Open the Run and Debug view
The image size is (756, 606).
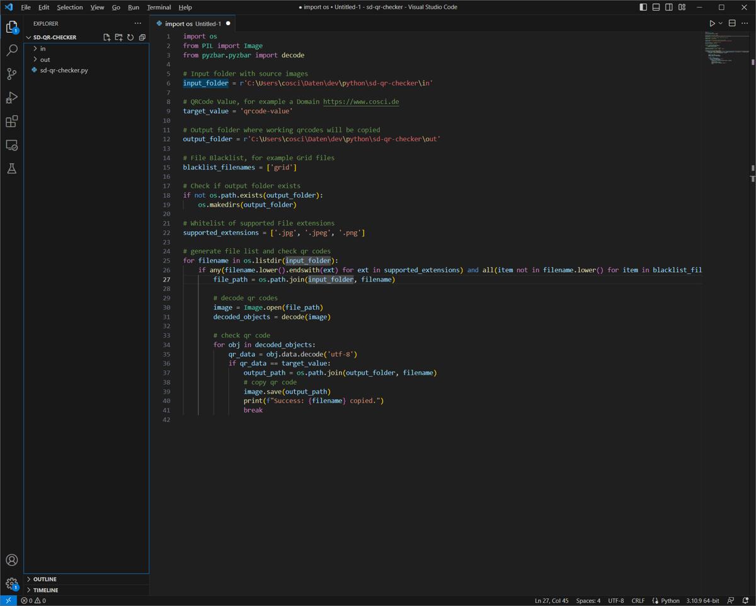(11, 98)
